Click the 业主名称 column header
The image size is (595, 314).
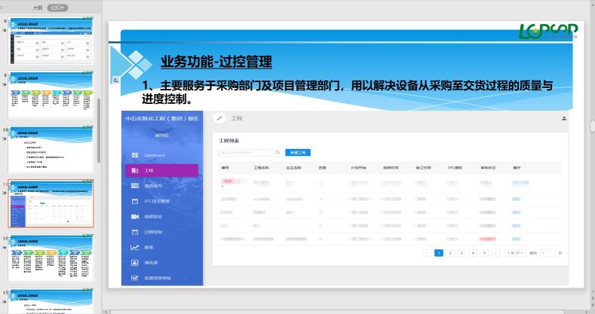[293, 167]
